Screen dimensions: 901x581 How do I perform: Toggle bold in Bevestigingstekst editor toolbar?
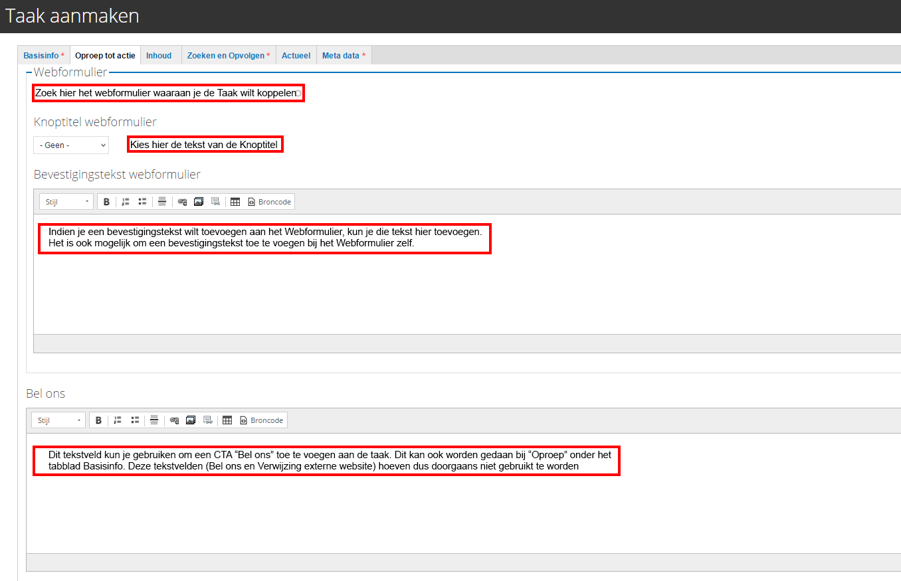tap(106, 202)
